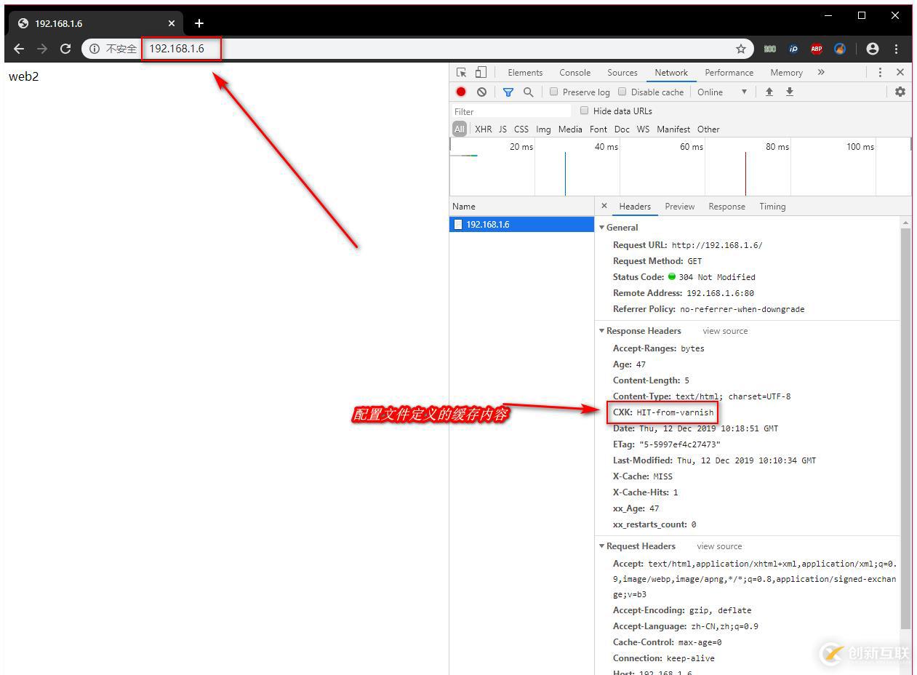Image resolution: width=917 pixels, height=675 pixels.
Task: Bookmark this page with the star icon
Action: tap(741, 49)
